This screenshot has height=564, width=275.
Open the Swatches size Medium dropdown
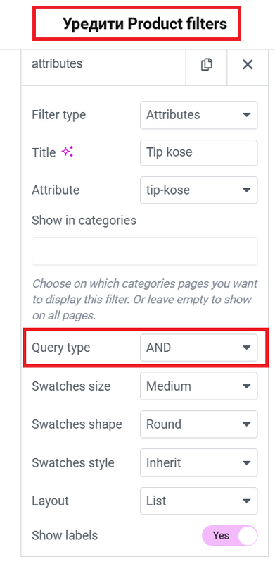[x=198, y=386]
